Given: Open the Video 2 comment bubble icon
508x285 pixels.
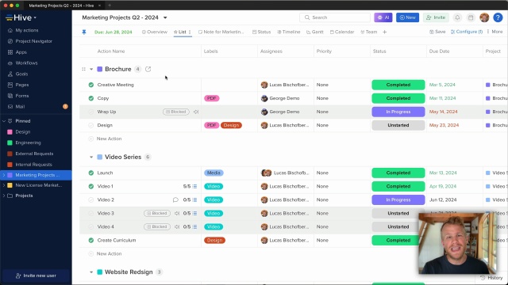Looking at the screenshot, I should click(x=175, y=200).
